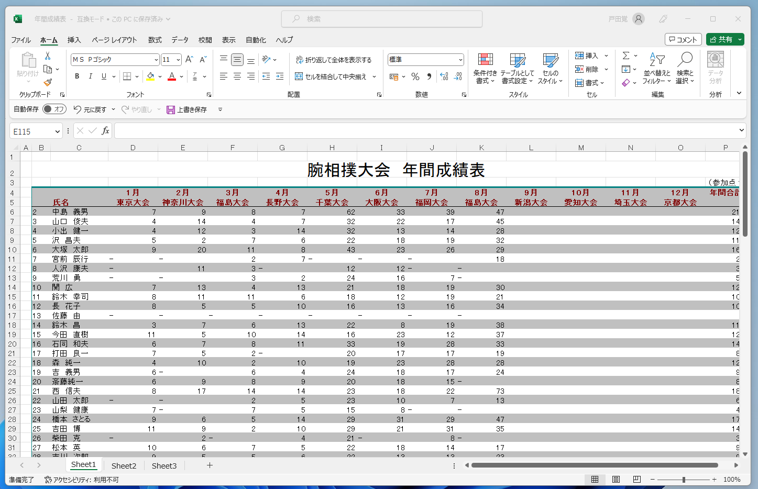Click the AutoSum sigma icon

[626, 55]
